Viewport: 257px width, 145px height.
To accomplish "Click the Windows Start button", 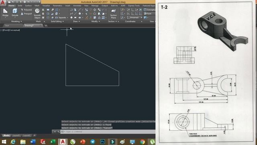I will coord(4,142).
